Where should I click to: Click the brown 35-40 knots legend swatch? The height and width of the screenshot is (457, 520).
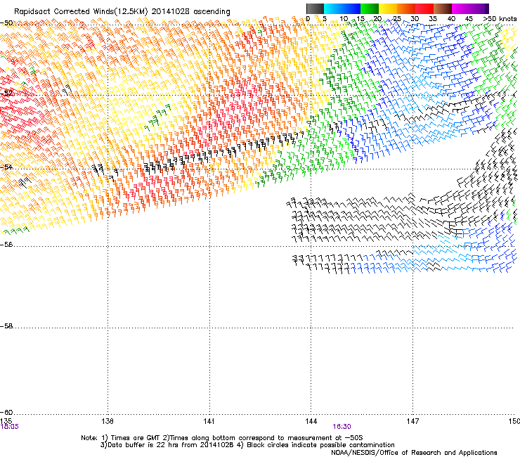click(x=443, y=8)
